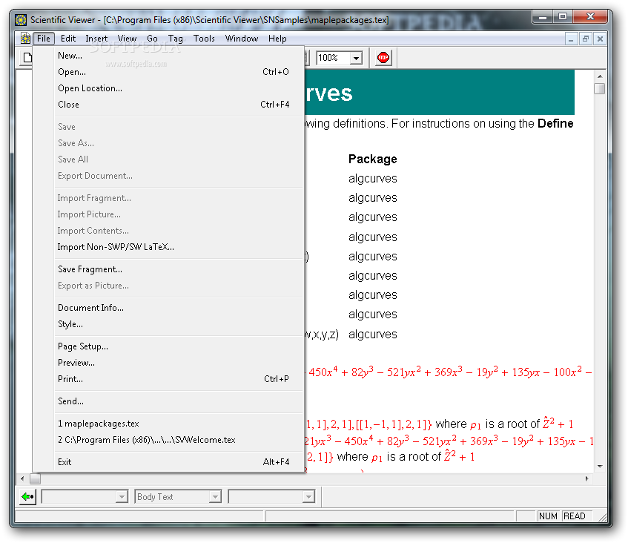Screen dimensions: 628x543
Task: Click the red Stop icon in toolbar
Action: [383, 58]
